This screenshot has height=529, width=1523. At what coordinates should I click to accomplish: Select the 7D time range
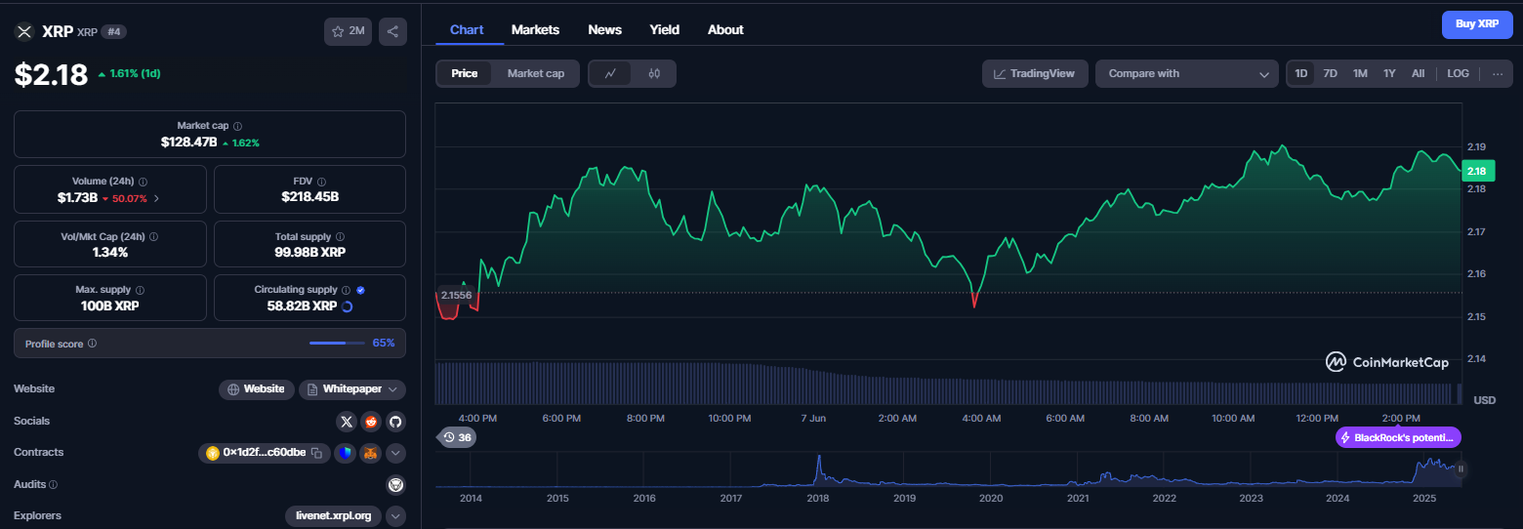(x=1331, y=73)
